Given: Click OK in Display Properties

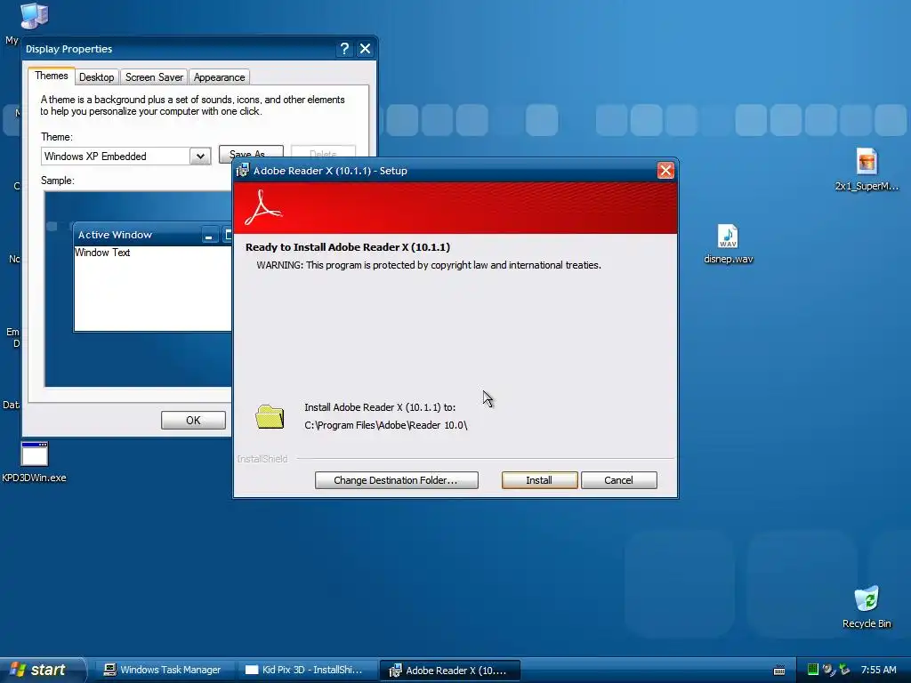Looking at the screenshot, I should pos(193,421).
